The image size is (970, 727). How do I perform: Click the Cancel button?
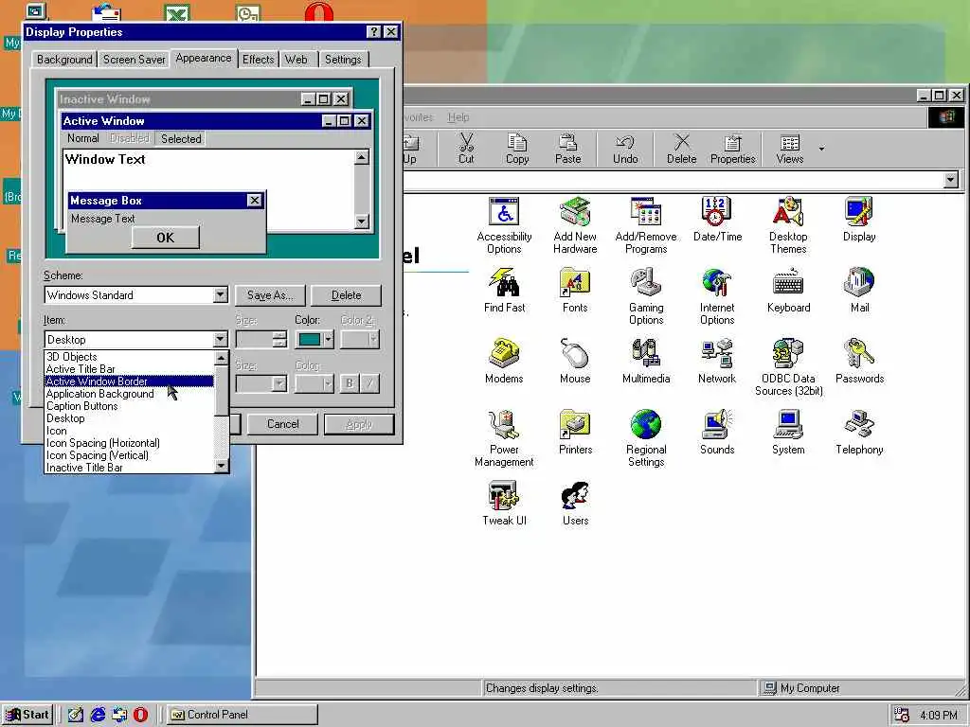click(282, 424)
